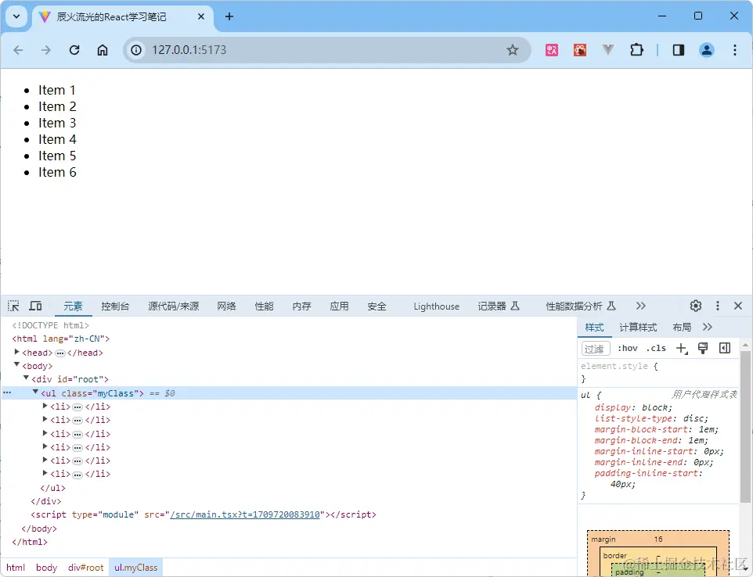Open the gray Vue devtools extension icon
Image resolution: width=753 pixels, height=577 pixels.
pos(608,50)
